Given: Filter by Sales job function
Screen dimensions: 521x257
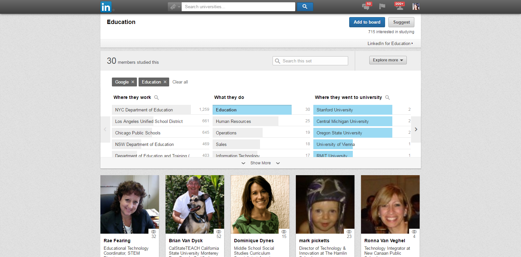Looking at the screenshot, I should click(261, 144).
